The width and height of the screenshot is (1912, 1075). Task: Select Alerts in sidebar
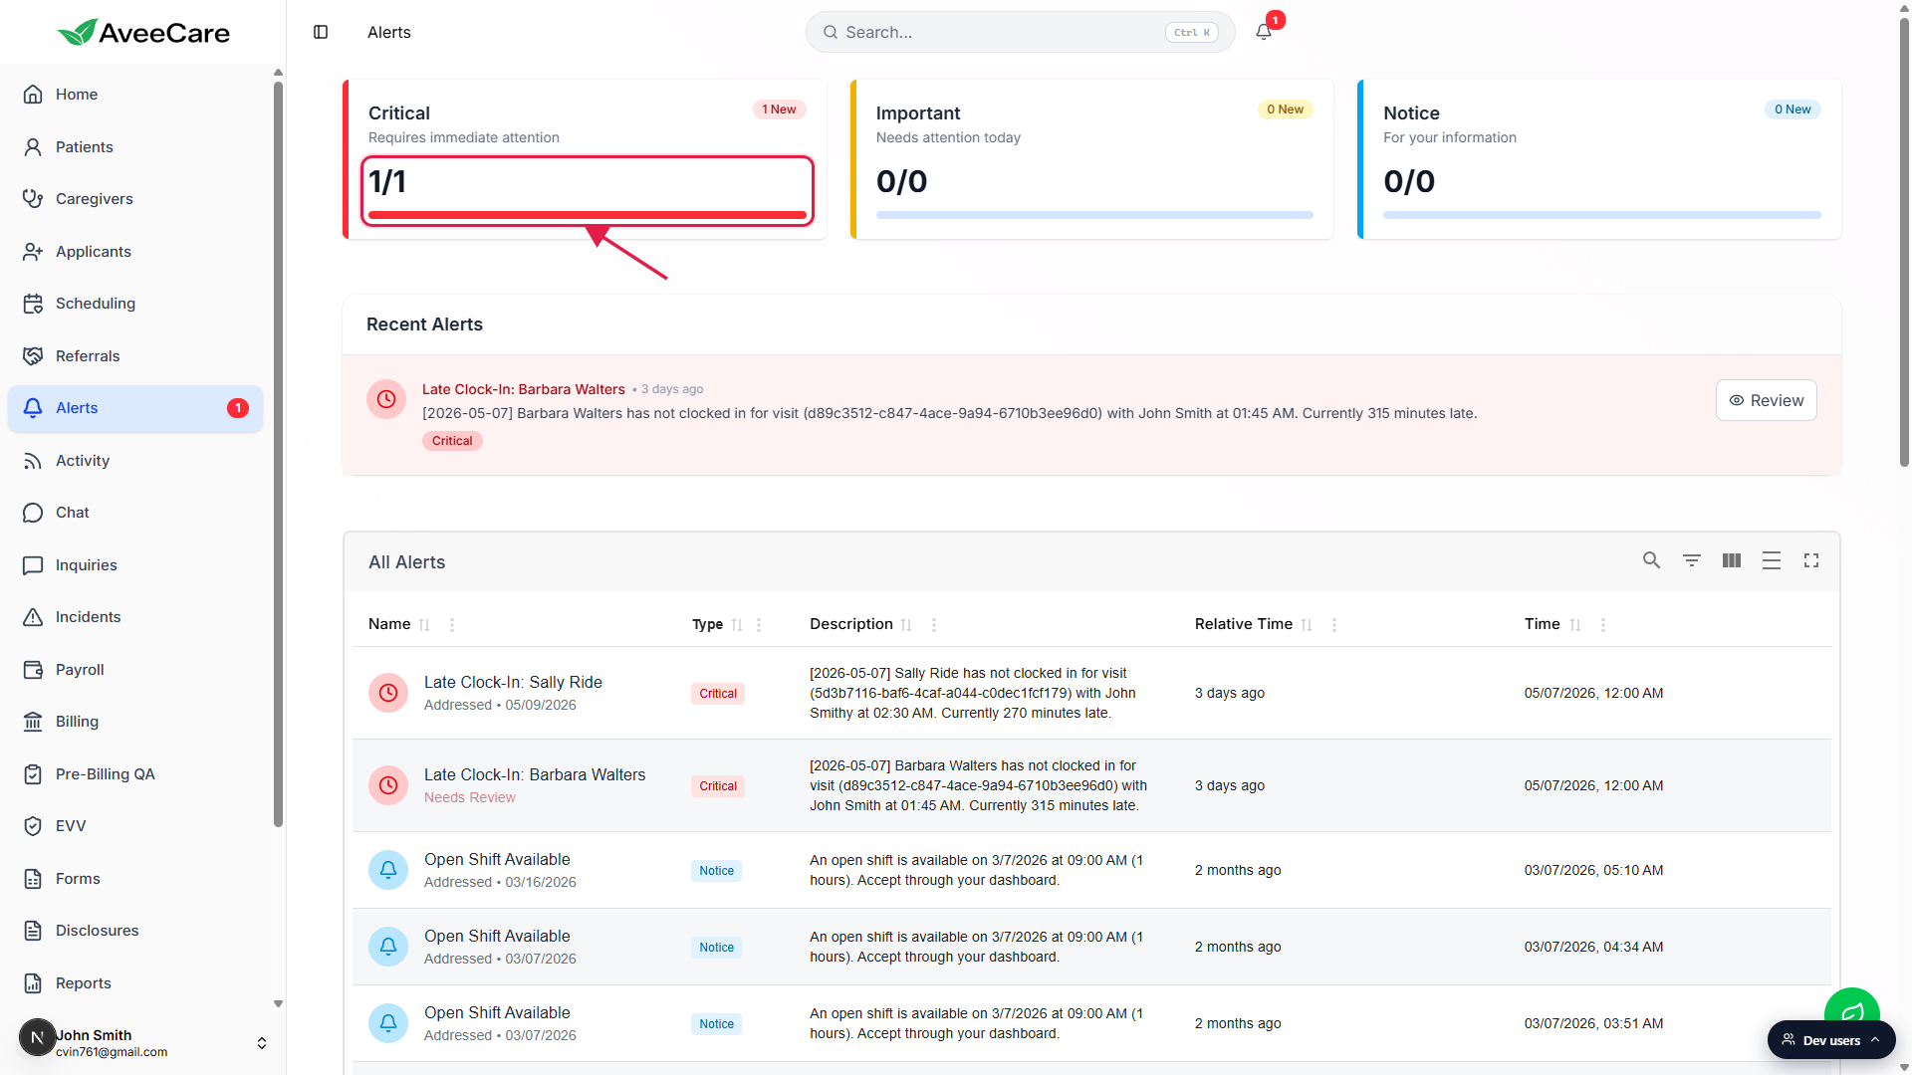click(x=135, y=408)
